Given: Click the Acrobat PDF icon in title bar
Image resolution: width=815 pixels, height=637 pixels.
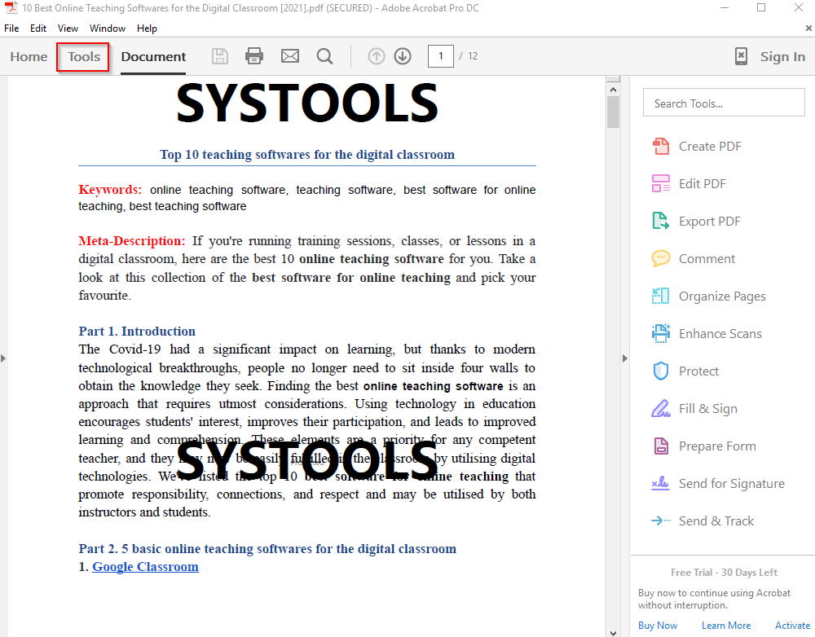Looking at the screenshot, I should [11, 8].
